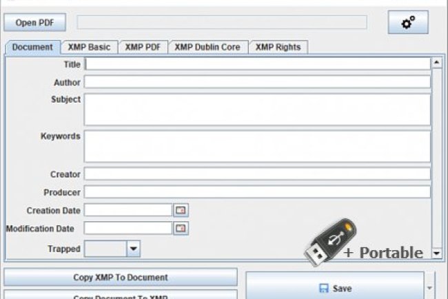This screenshot has width=448, height=299.
Task: Switch to the XMP Basic tab
Action: click(89, 47)
